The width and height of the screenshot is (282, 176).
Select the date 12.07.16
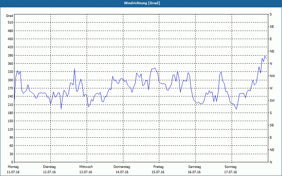(49, 172)
